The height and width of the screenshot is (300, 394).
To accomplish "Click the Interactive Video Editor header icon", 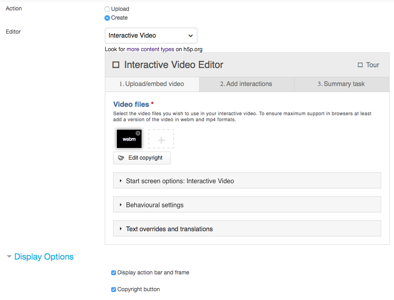I will pyautogui.click(x=116, y=65).
